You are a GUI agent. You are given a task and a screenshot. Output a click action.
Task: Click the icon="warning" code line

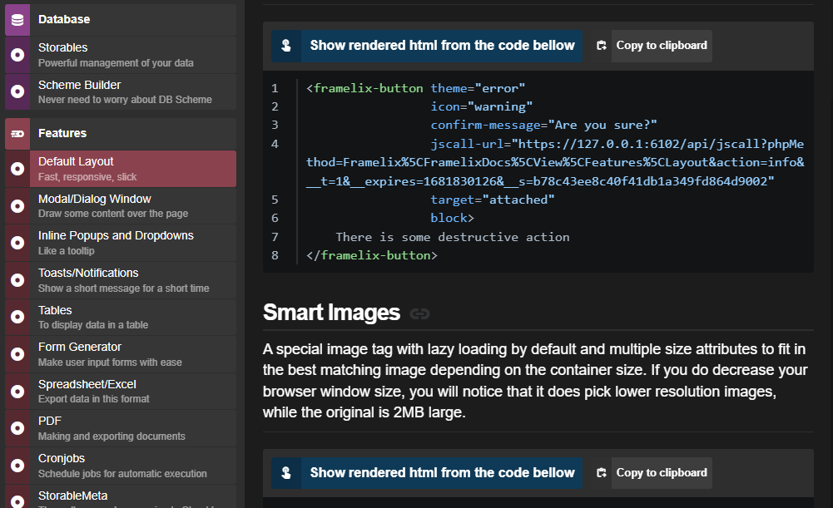pos(481,106)
